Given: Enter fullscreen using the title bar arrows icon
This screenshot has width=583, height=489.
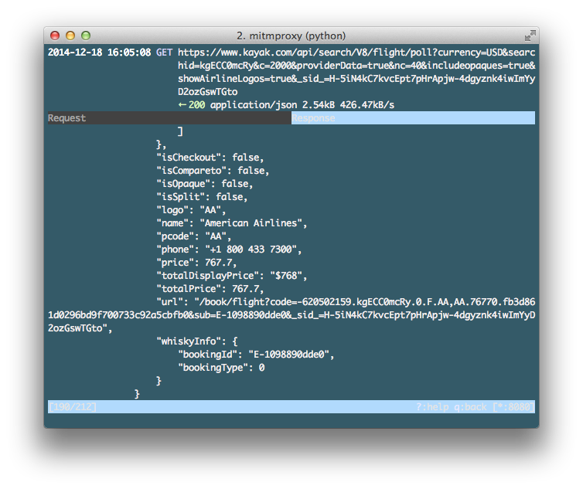Looking at the screenshot, I should point(530,36).
